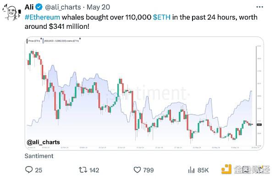The image size is (275, 179).
Task: Open the #Ethereum hashtag link
Action: (42, 17)
